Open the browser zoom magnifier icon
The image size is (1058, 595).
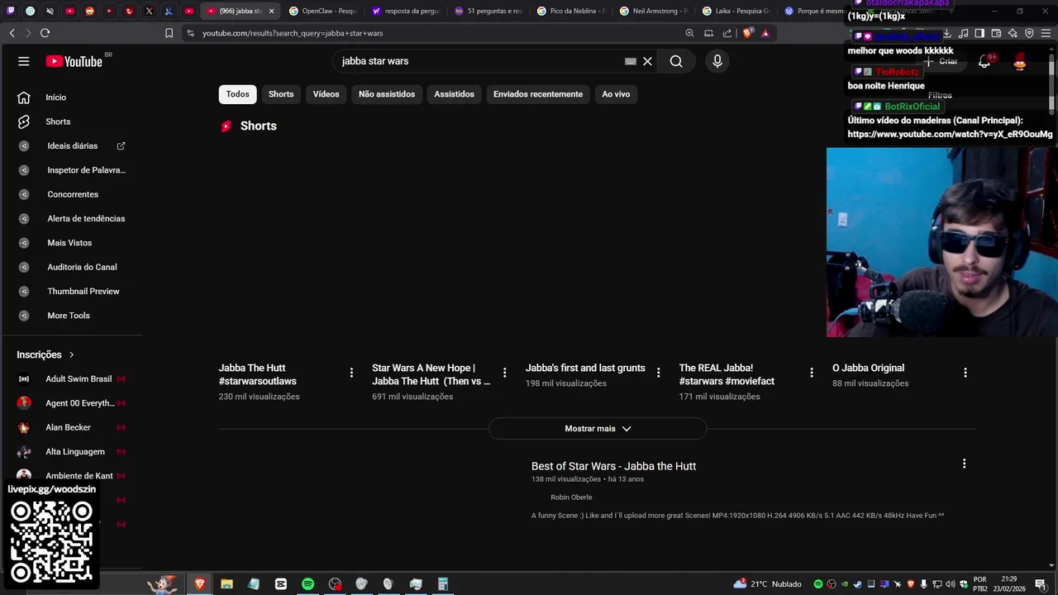pyautogui.click(x=689, y=33)
